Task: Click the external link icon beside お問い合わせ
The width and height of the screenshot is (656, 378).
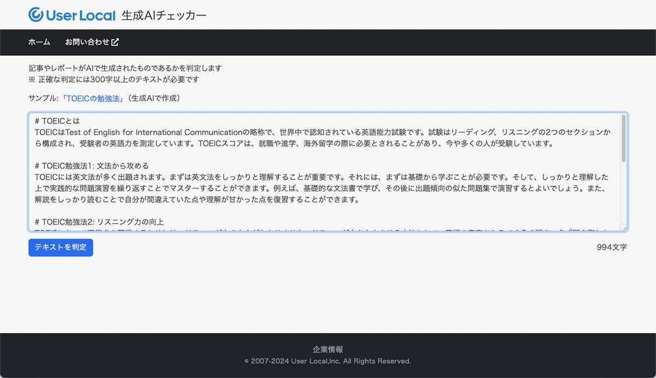Action: pyautogui.click(x=115, y=42)
